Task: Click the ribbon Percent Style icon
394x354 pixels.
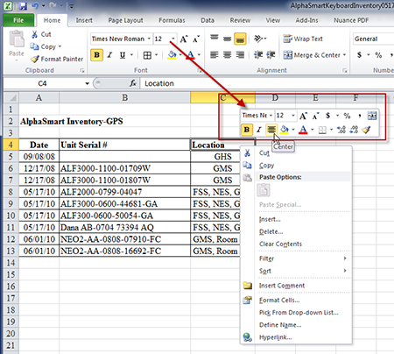Action: [378, 54]
